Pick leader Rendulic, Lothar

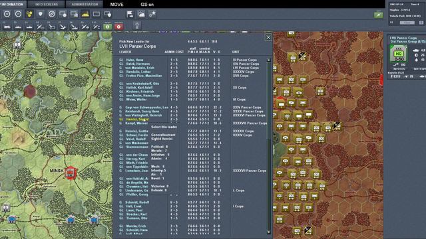138,72
